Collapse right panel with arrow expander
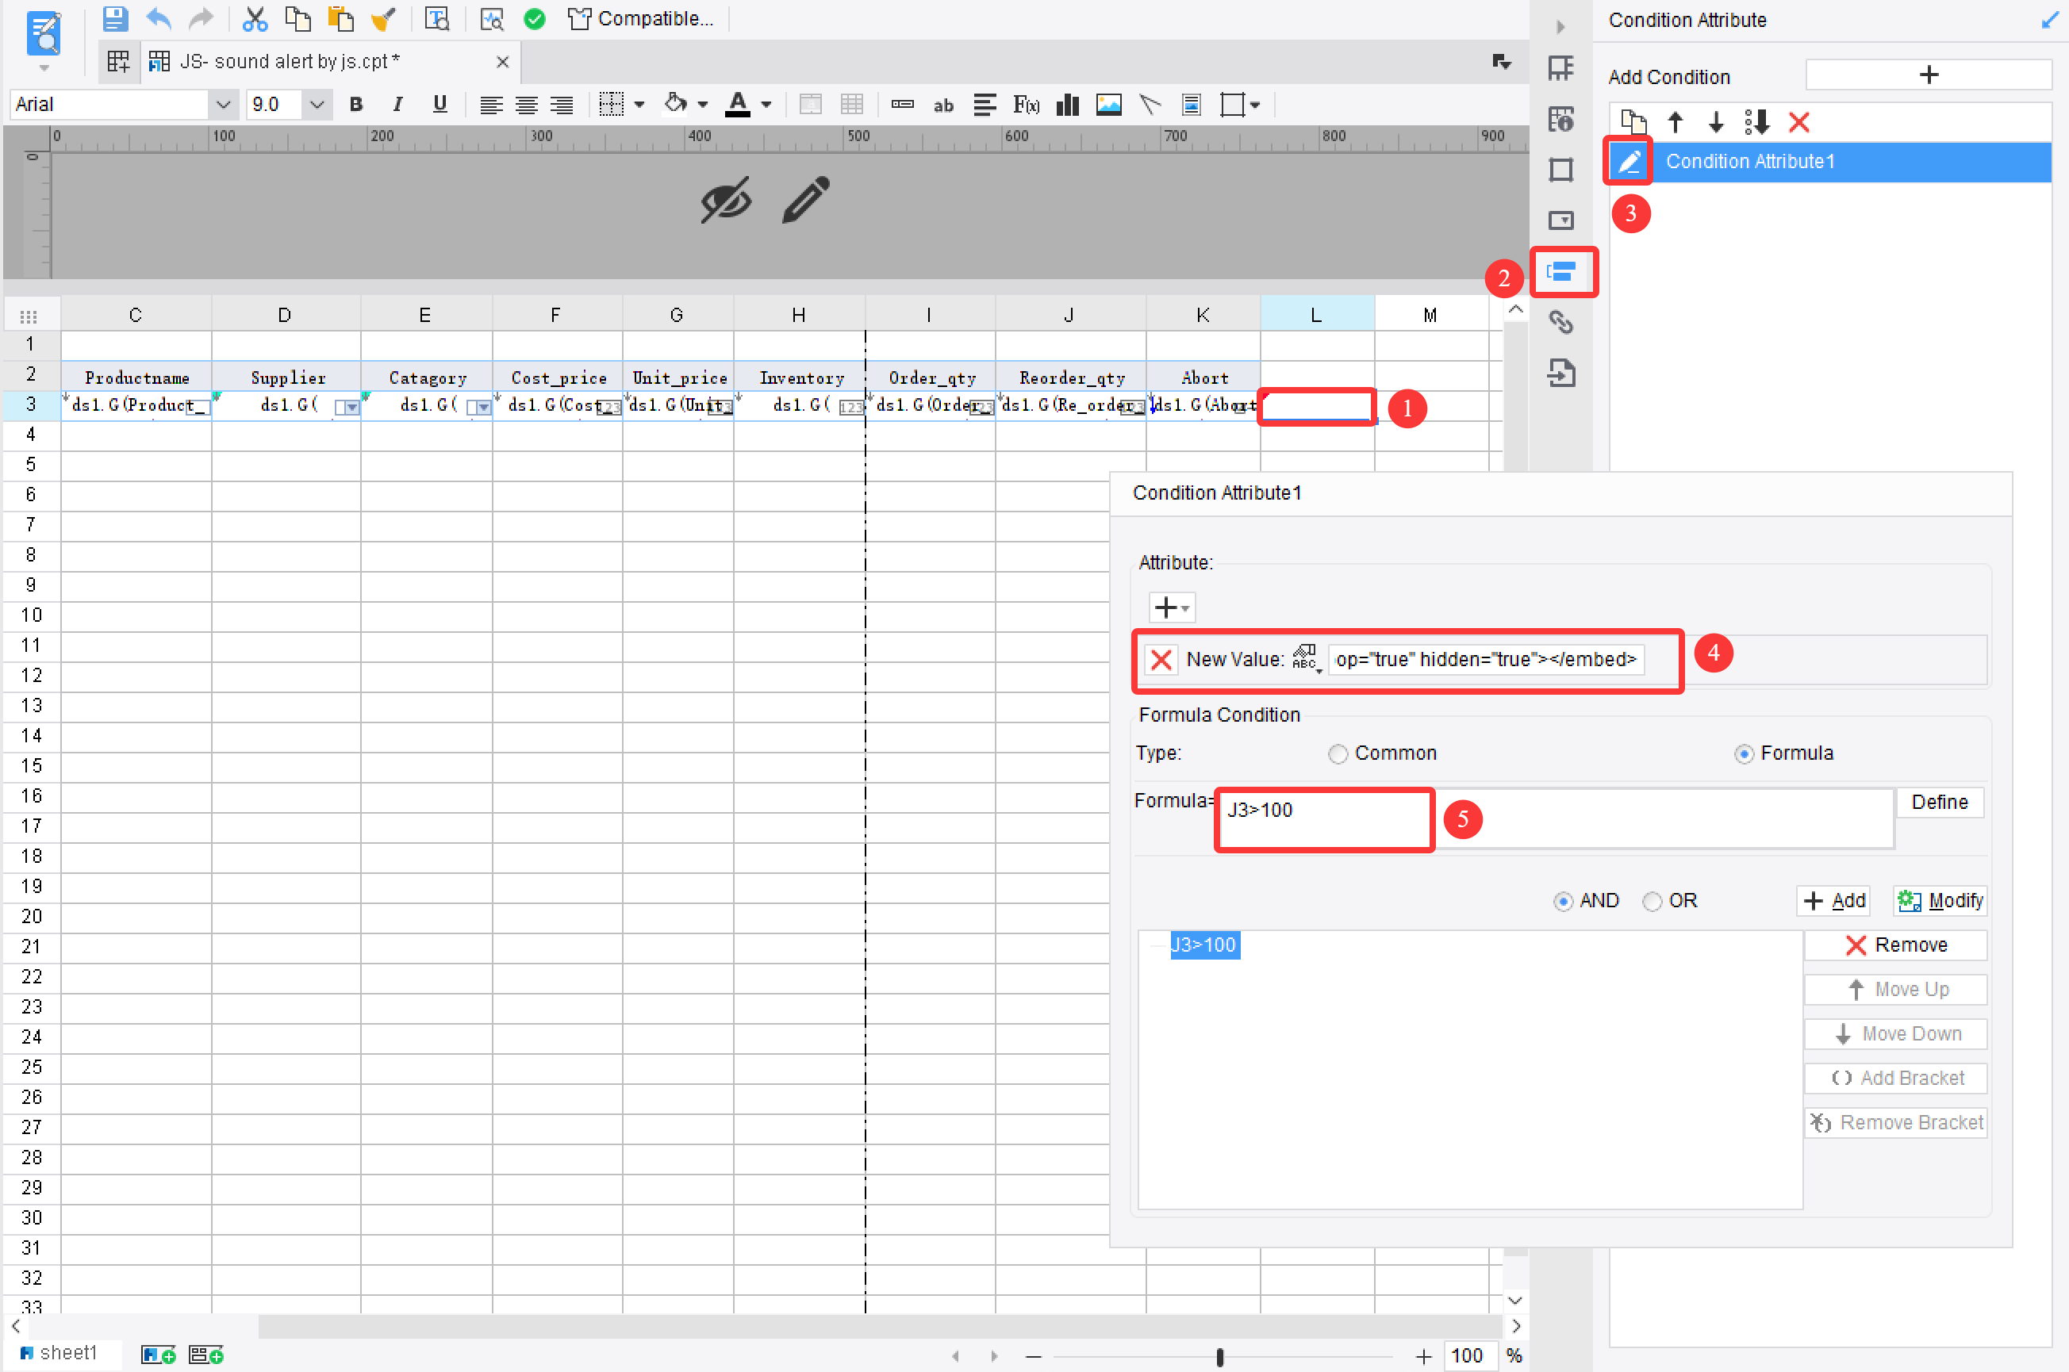Screen dimensions: 2069x1372 tap(1560, 26)
